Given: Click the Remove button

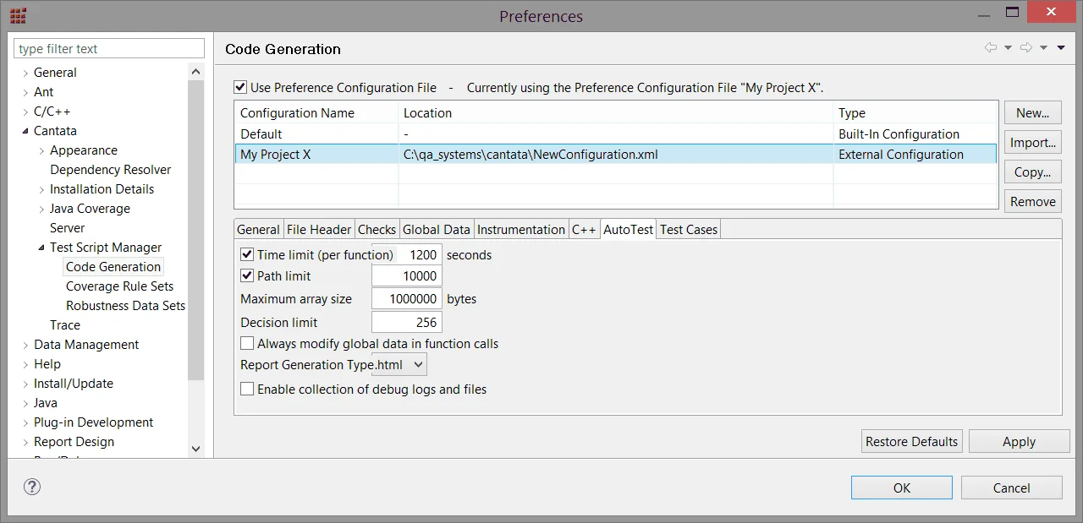Looking at the screenshot, I should coord(1032,201).
